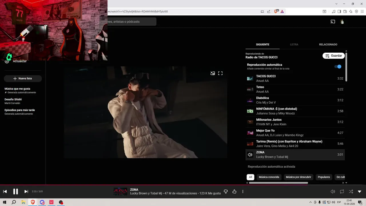Click the TACOS GUCCI thumbnail in queue

(x=250, y=78)
